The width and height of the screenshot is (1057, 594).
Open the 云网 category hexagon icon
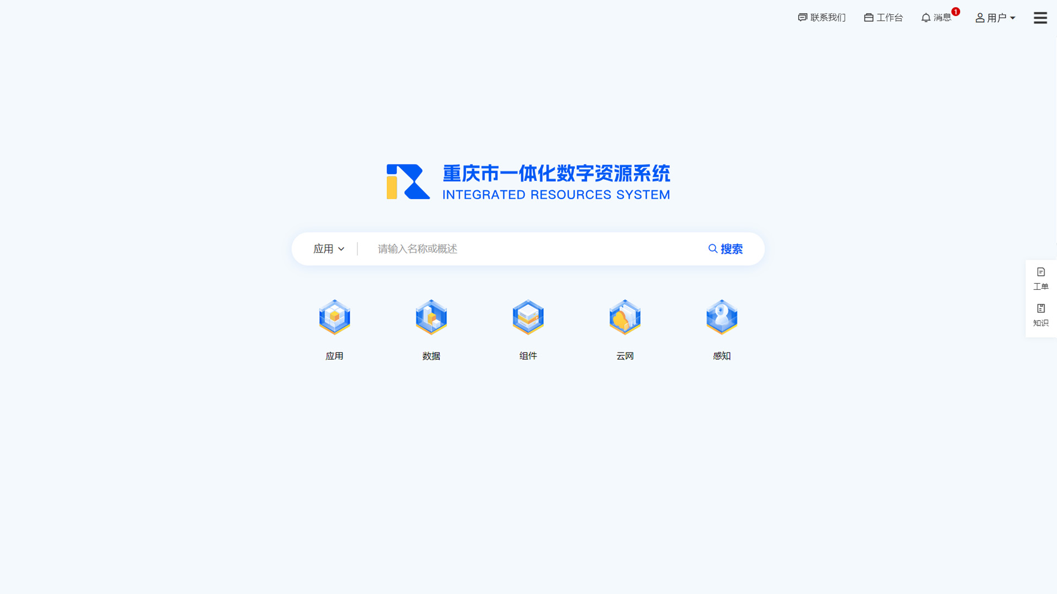point(625,317)
